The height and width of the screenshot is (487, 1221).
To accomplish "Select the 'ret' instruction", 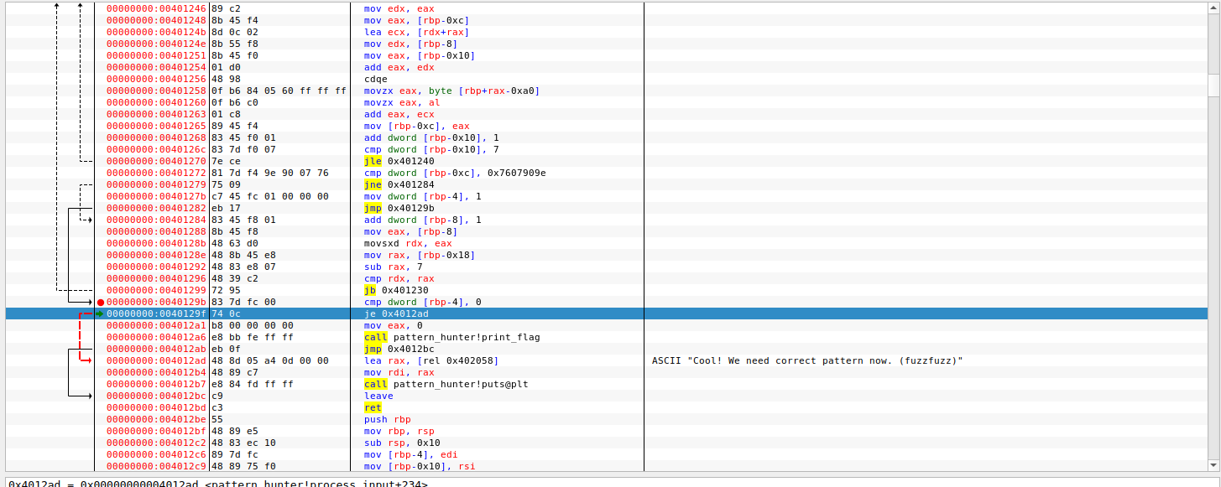I will click(373, 407).
